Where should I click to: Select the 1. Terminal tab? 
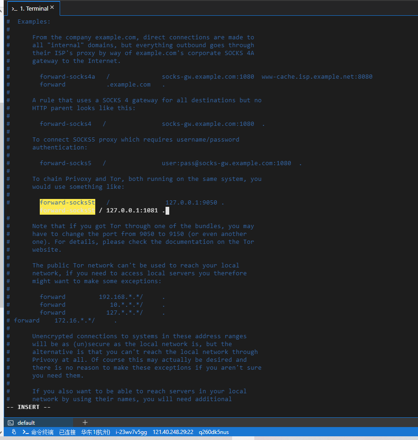point(30,8)
